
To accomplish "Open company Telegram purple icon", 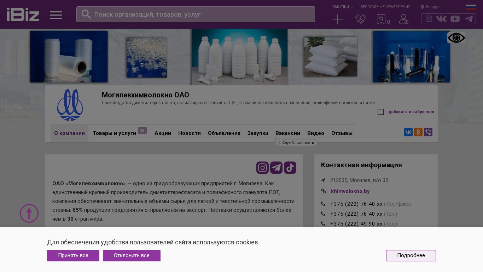I will tap(277, 168).
